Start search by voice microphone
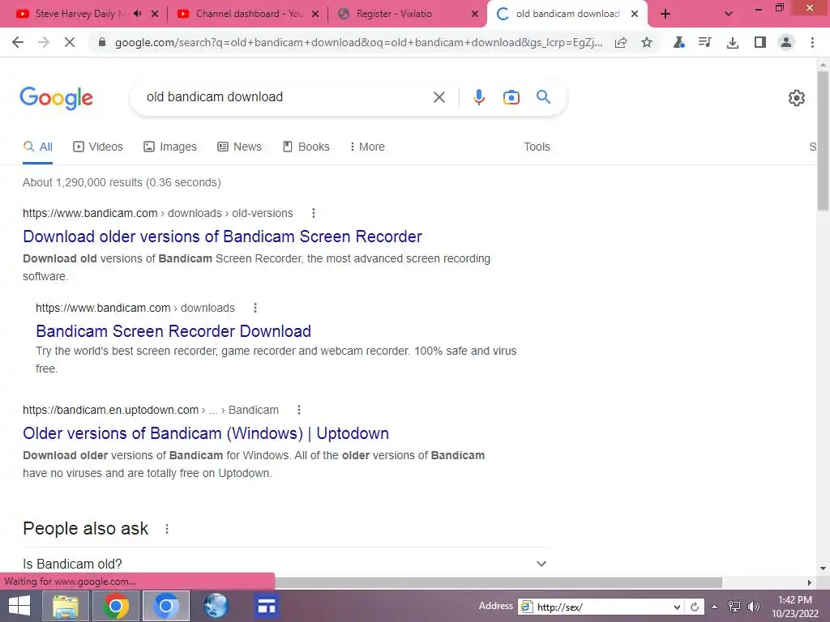This screenshot has height=622, width=830. coord(478,97)
